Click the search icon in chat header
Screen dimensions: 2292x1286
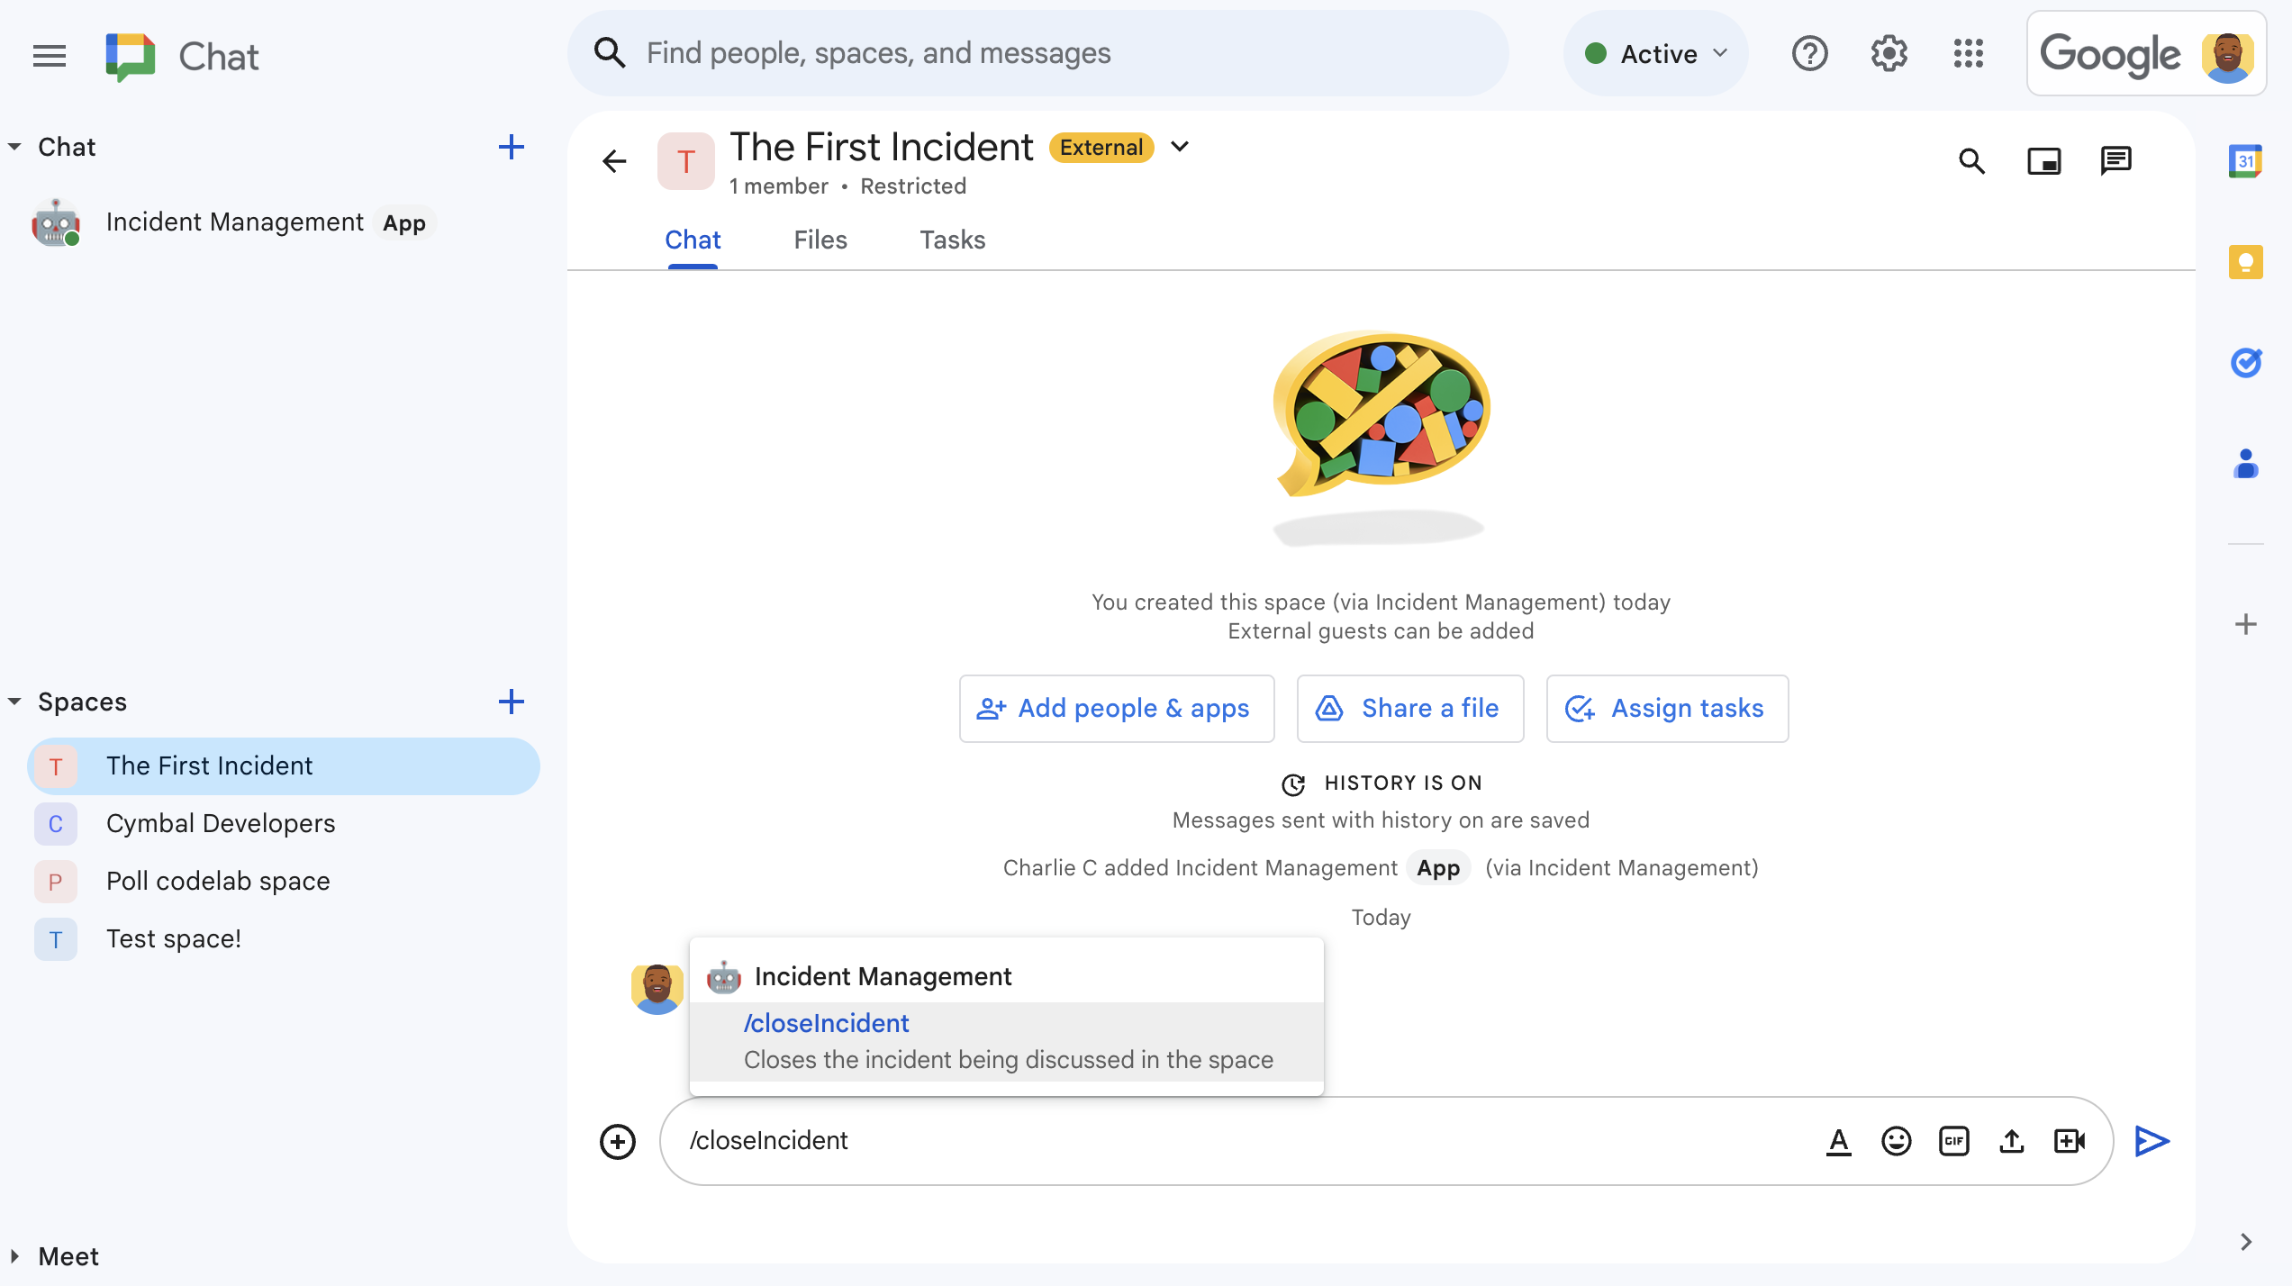coord(1972,160)
